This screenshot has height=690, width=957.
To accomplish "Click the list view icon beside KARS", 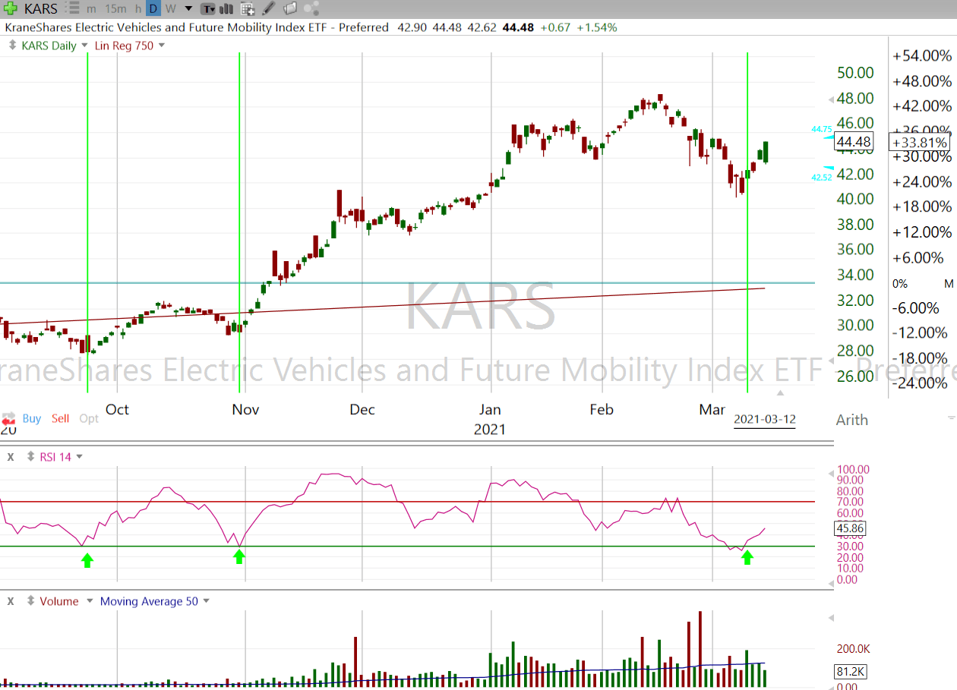I will tap(74, 8).
